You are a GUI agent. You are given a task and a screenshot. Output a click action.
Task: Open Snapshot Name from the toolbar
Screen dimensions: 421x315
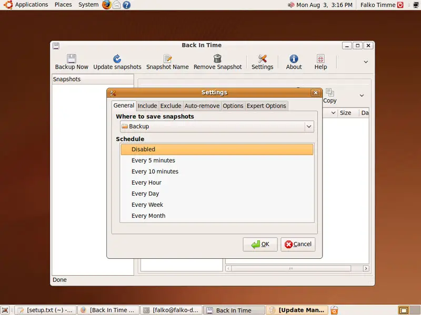[167, 62]
